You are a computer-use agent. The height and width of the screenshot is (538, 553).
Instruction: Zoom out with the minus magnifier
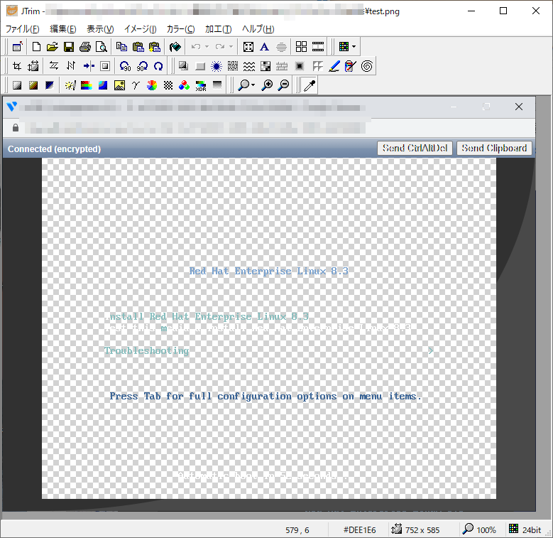(x=283, y=85)
